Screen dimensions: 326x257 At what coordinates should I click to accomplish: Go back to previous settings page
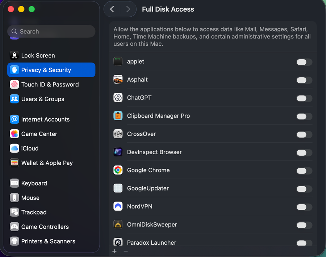(x=112, y=9)
